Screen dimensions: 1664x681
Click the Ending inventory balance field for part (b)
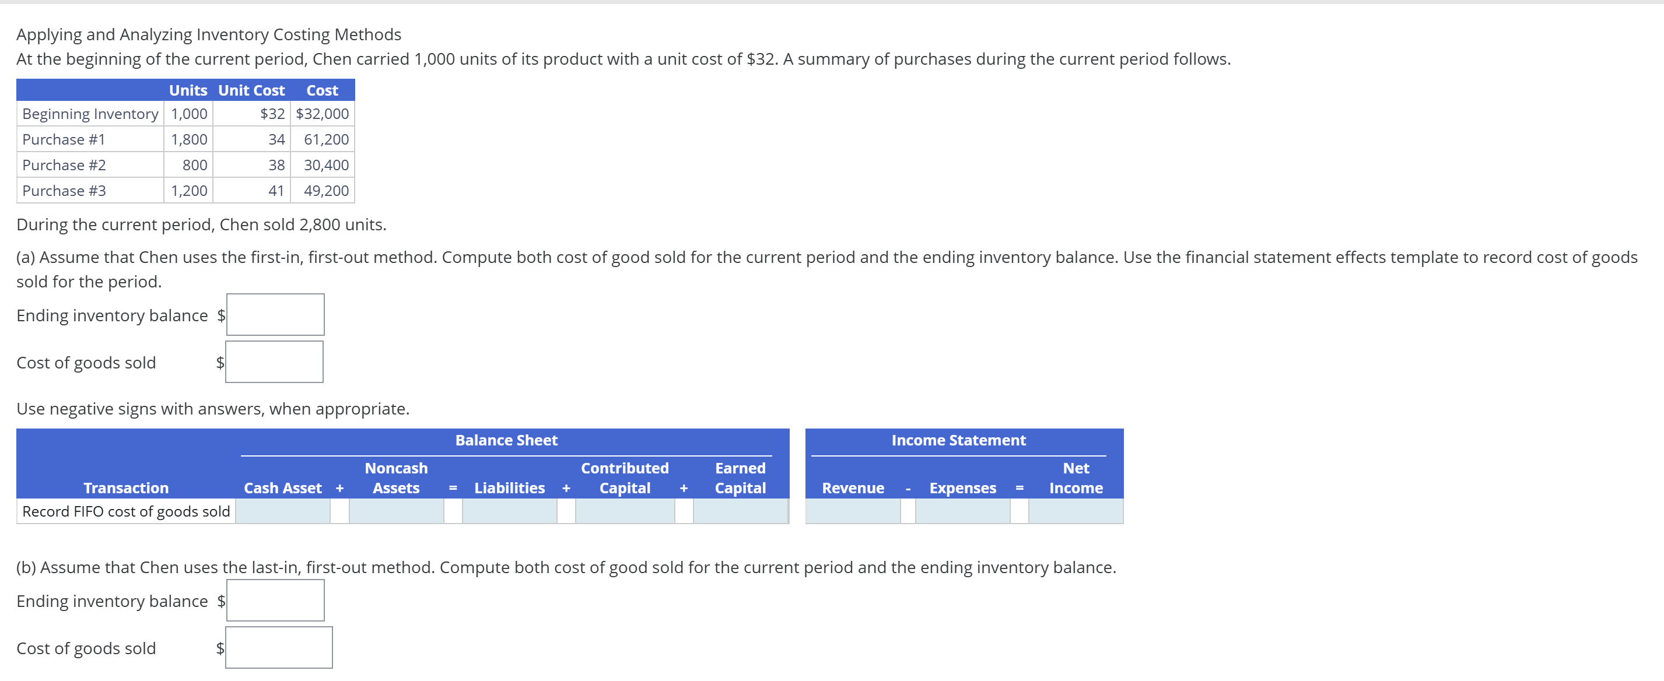pyautogui.click(x=275, y=601)
